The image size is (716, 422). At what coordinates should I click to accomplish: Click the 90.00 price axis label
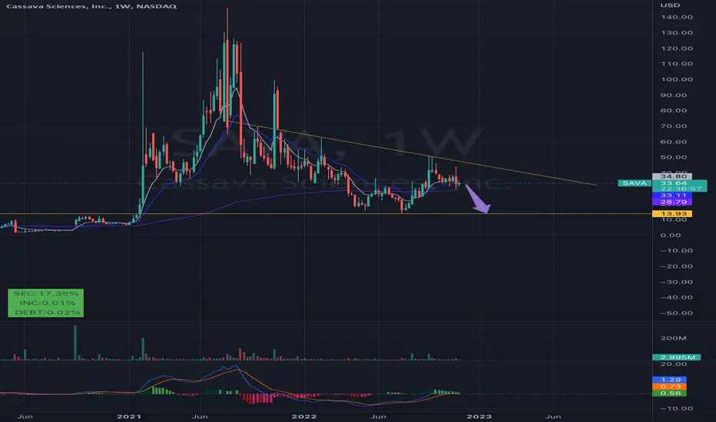674,95
